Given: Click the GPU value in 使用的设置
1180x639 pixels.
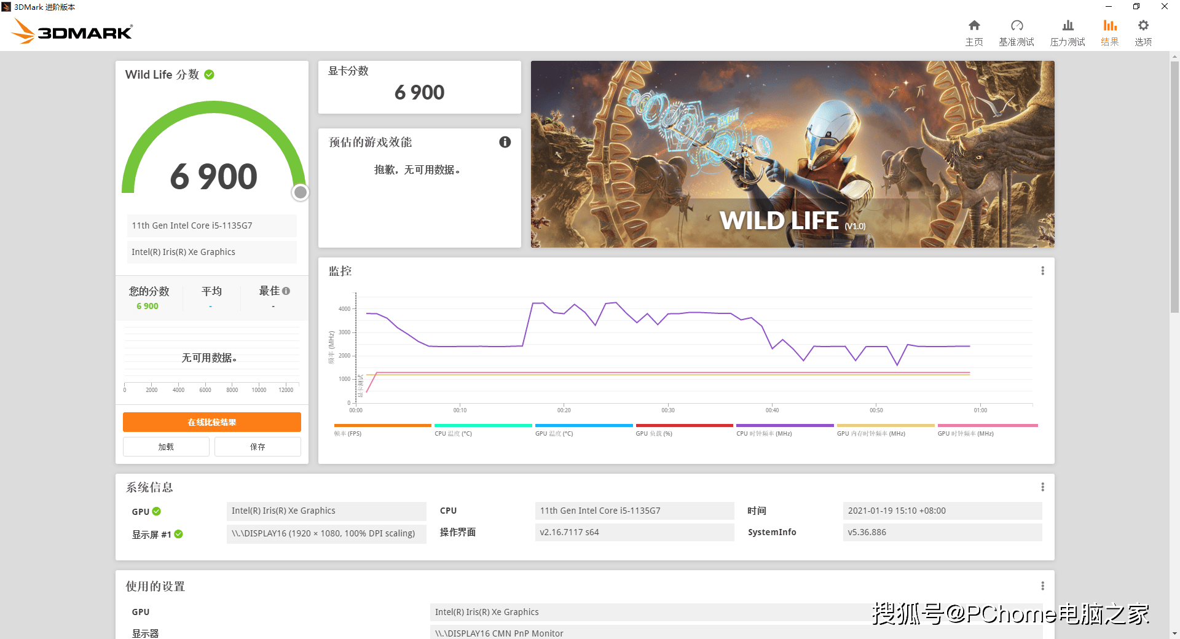Looking at the screenshot, I should [736, 612].
